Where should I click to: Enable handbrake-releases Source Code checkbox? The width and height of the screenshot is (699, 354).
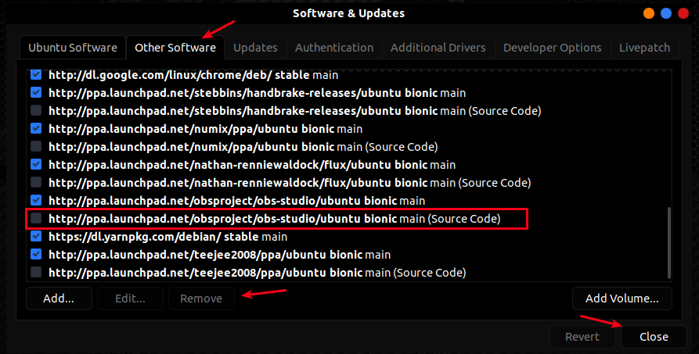(x=36, y=110)
